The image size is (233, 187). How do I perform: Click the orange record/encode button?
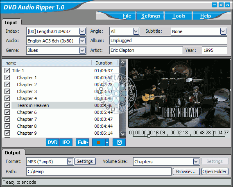pos(99,142)
